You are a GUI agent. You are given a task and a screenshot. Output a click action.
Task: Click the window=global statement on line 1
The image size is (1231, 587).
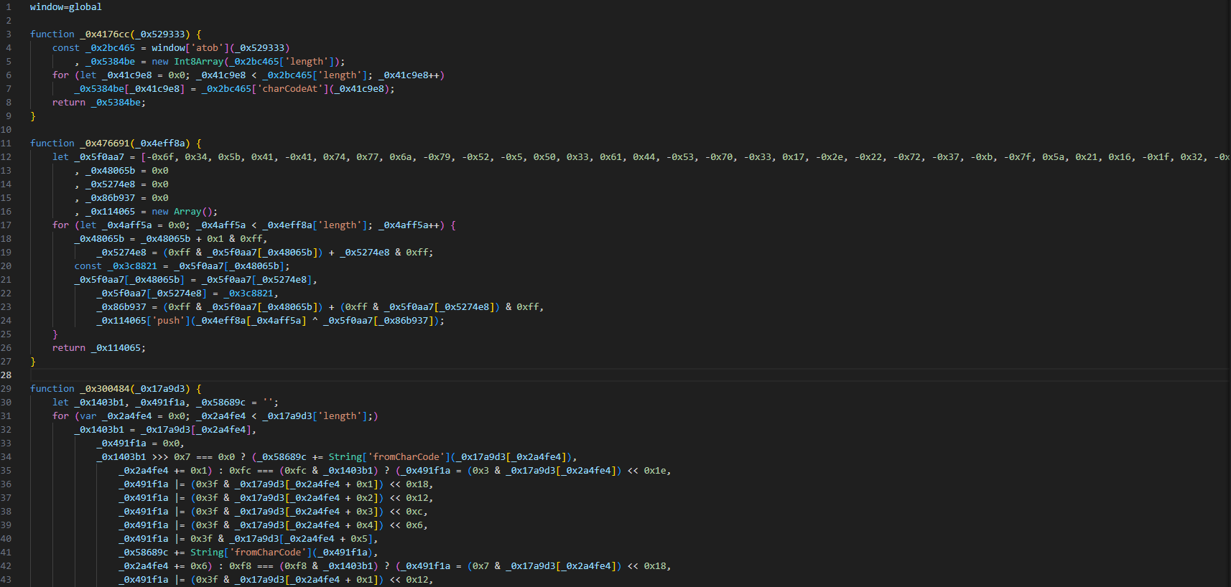tap(66, 7)
